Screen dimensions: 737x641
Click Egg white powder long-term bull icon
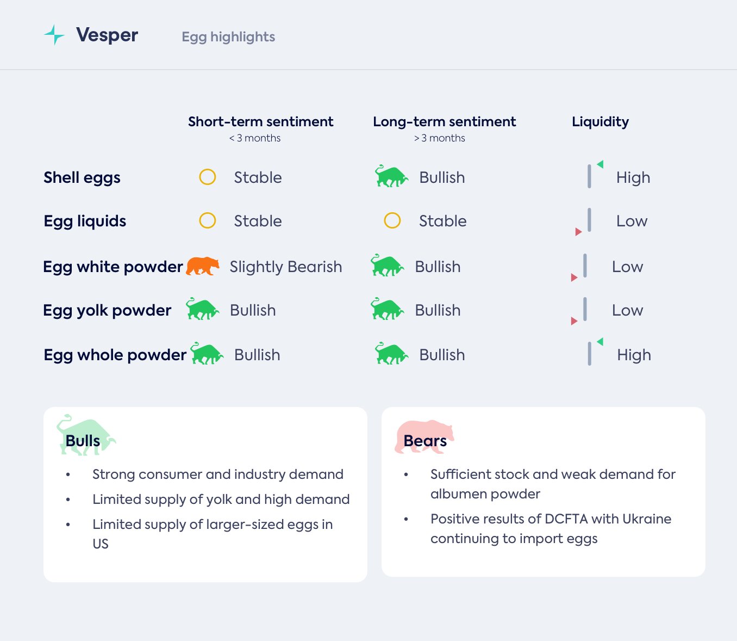tap(387, 266)
